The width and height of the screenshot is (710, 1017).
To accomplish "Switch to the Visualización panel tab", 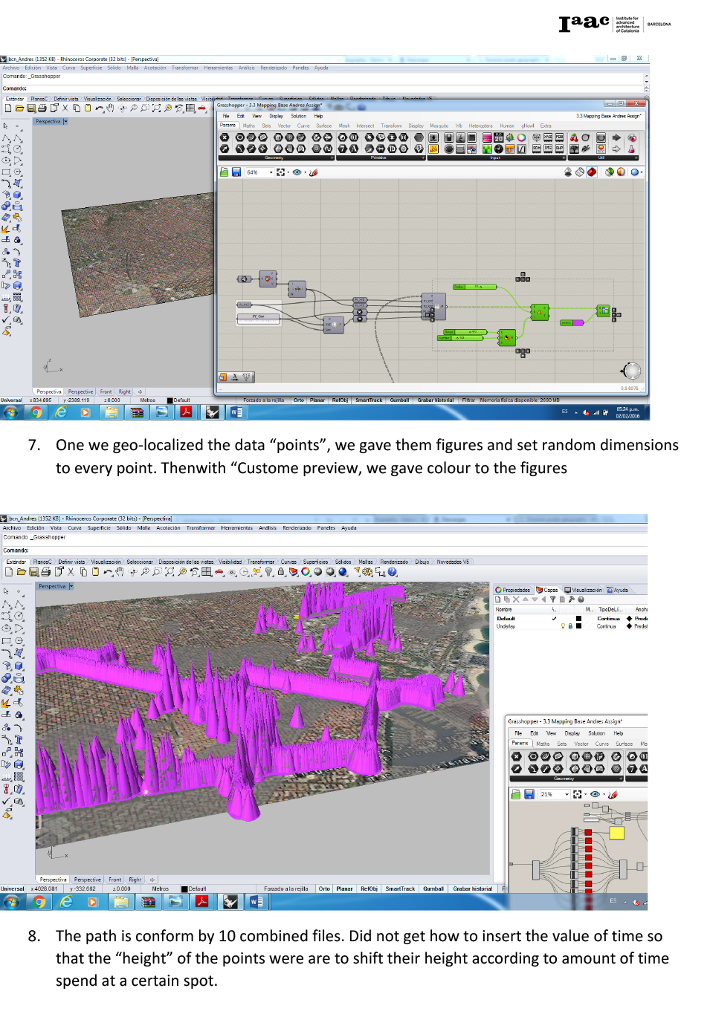I will pos(587,589).
